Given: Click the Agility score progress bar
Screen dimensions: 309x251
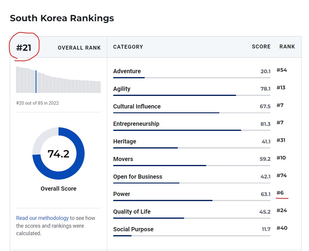Looking at the screenshot, I should 192,95.
